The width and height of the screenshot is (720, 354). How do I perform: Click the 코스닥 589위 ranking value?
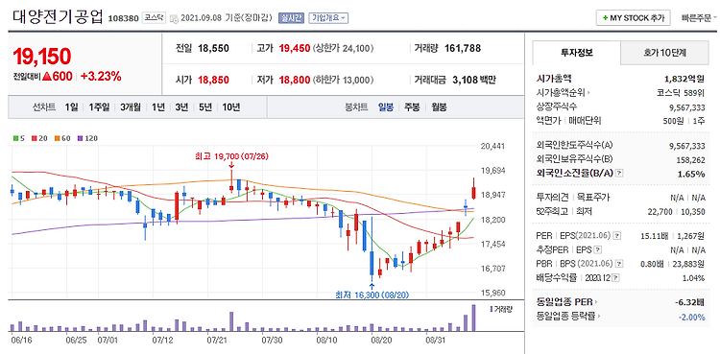681,93
